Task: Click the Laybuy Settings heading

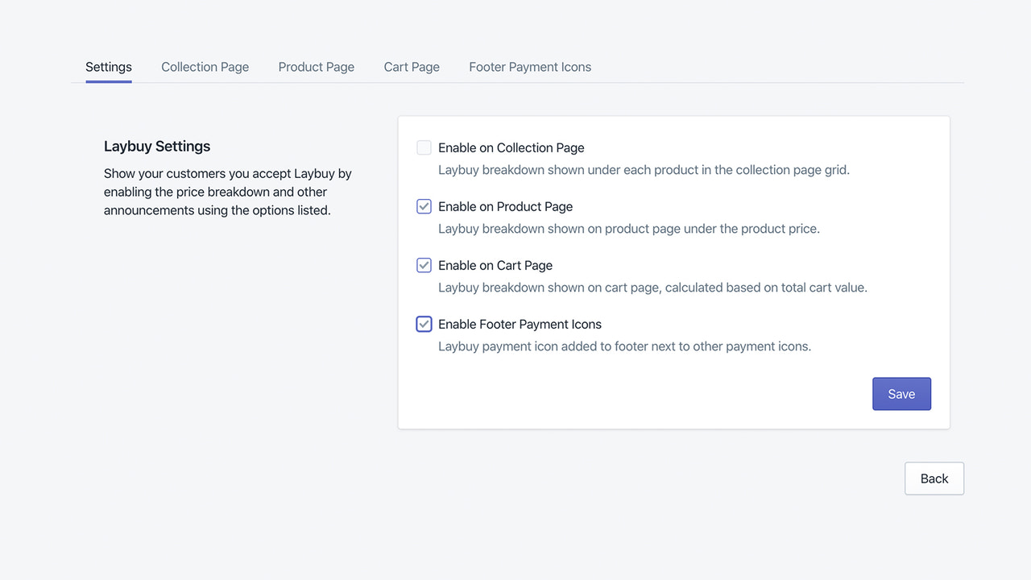Action: [x=156, y=146]
